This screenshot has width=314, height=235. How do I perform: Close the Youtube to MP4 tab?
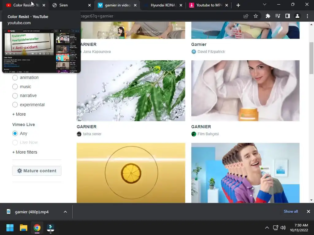(227, 5)
